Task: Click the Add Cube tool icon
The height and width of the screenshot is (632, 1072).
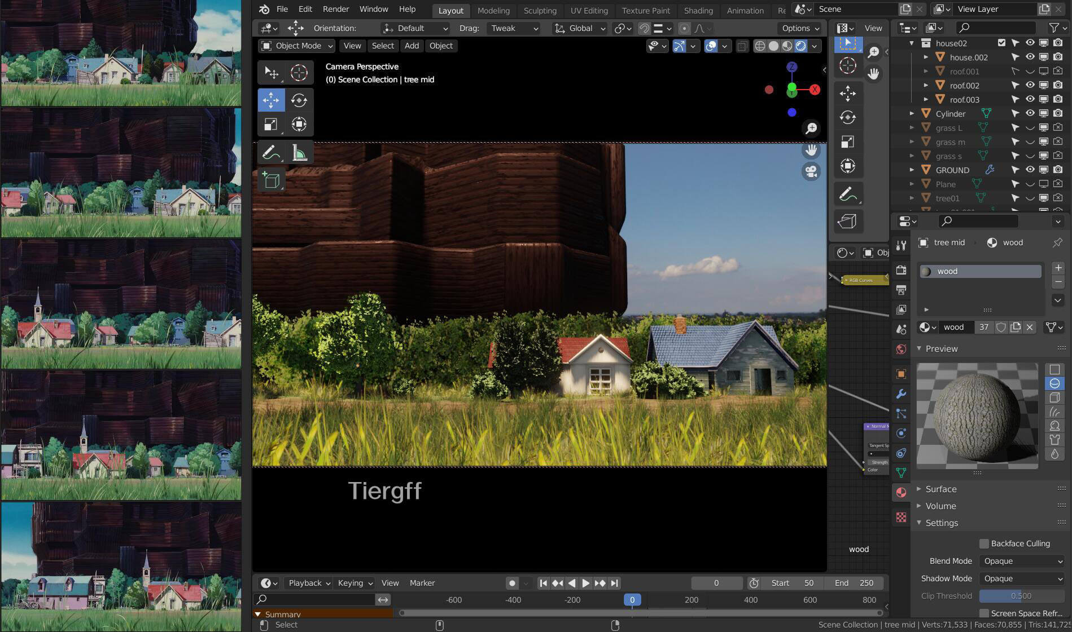Action: click(271, 180)
